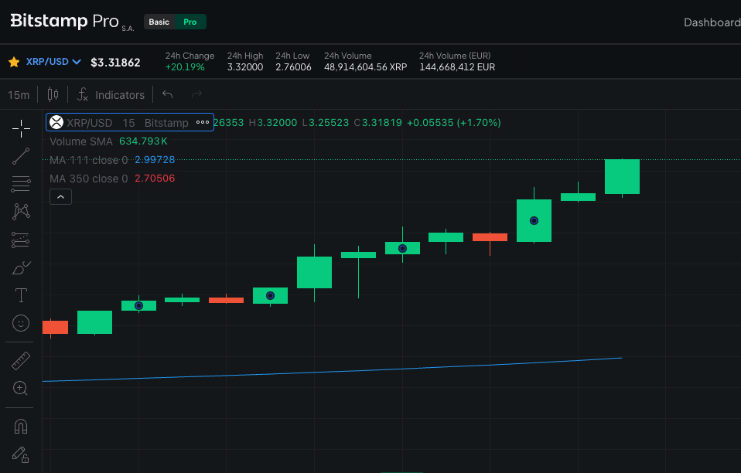The image size is (741, 473).
Task: Switch to Basic mode
Action: [159, 22]
